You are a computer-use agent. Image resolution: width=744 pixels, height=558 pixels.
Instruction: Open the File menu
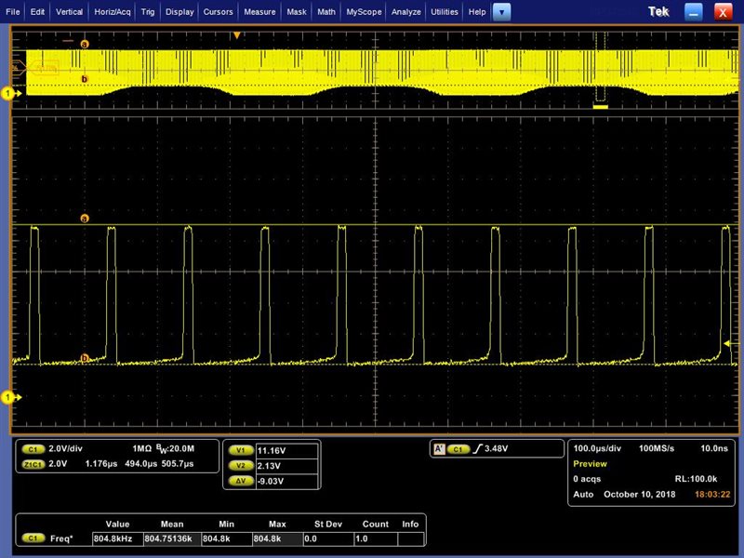(12, 12)
